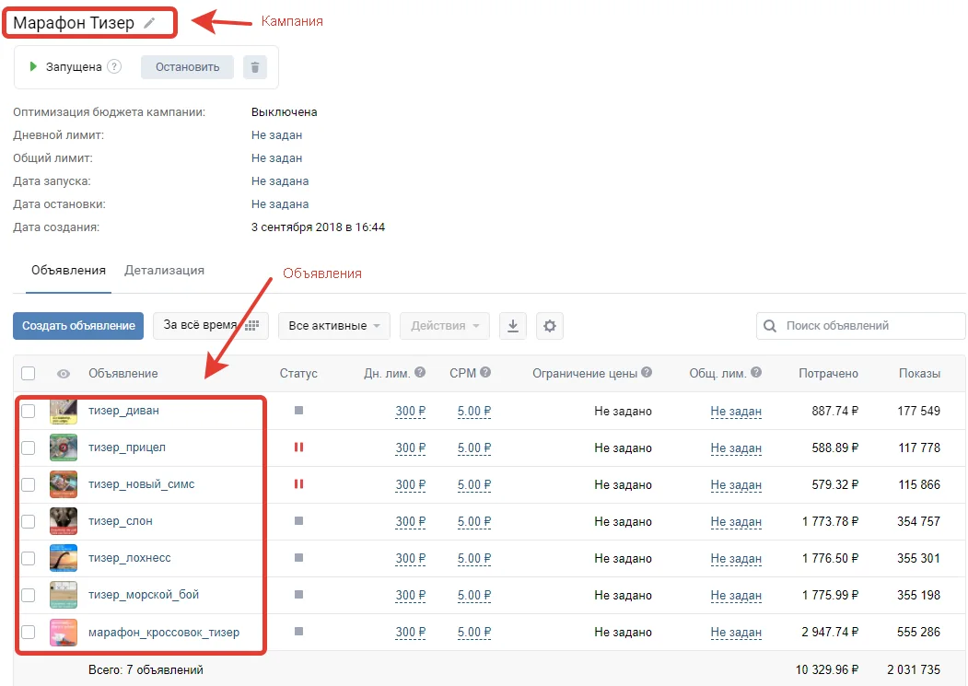
Task: Check the box for тизер_слон
Action: coord(28,521)
